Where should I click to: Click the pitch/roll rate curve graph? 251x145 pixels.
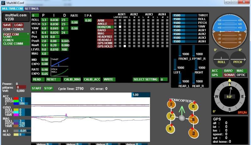pos(59,72)
